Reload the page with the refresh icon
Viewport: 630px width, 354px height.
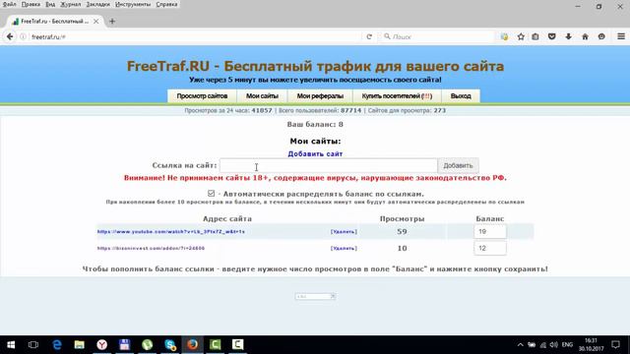coord(369,36)
